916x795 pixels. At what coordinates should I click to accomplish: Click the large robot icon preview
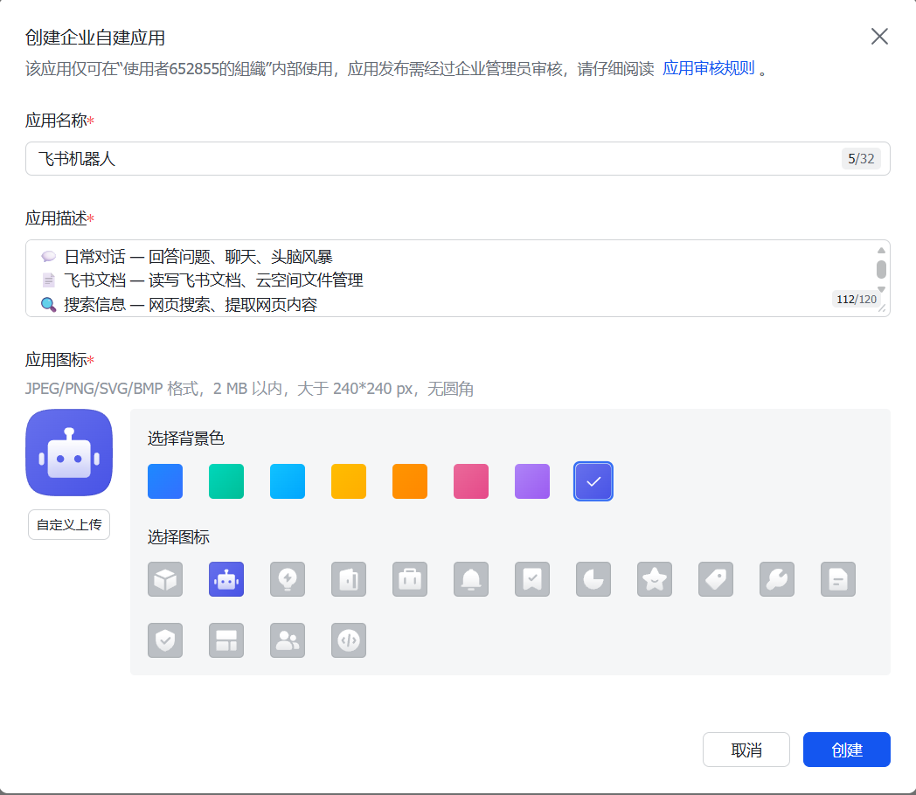[69, 453]
